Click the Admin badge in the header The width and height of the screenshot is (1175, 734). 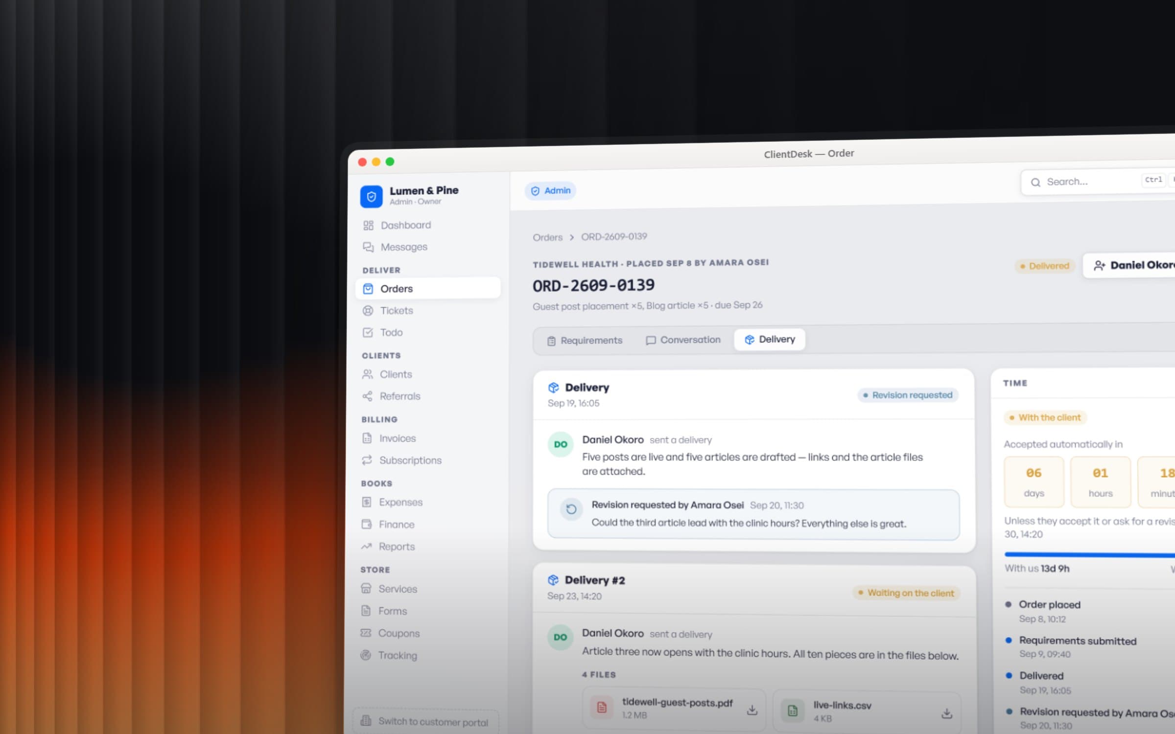(550, 190)
